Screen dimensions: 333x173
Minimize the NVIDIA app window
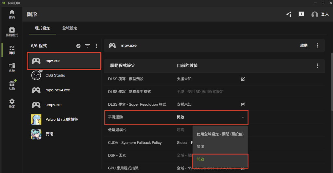click(315, 3)
